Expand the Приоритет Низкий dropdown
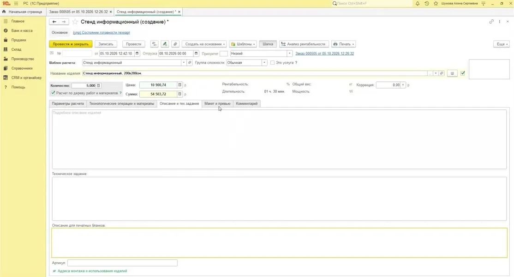Viewport: 514px width, 277px height. (289, 54)
